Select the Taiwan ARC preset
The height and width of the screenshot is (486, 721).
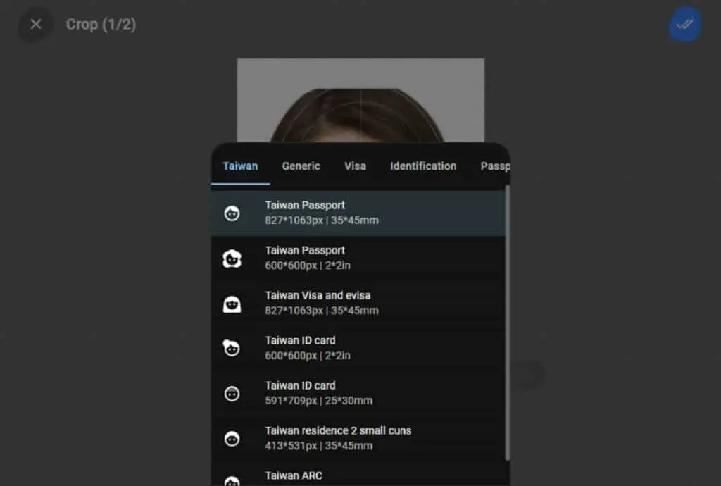[x=358, y=474]
